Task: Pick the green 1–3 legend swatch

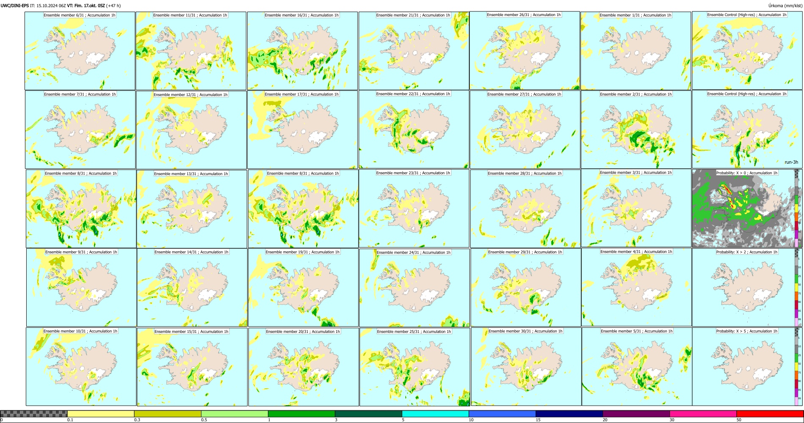Action: (301, 414)
